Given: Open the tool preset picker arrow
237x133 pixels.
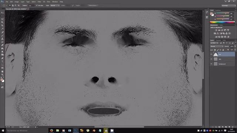Looking at the screenshot, I should point(7,6).
